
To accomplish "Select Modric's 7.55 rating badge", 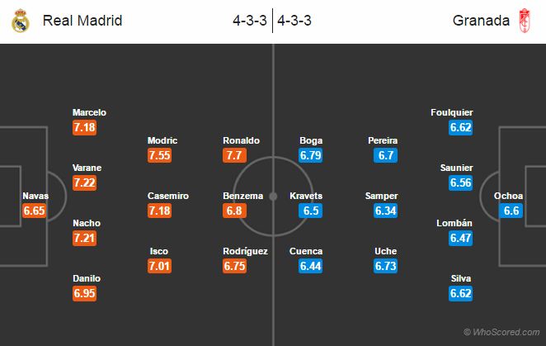I will 159,155.
